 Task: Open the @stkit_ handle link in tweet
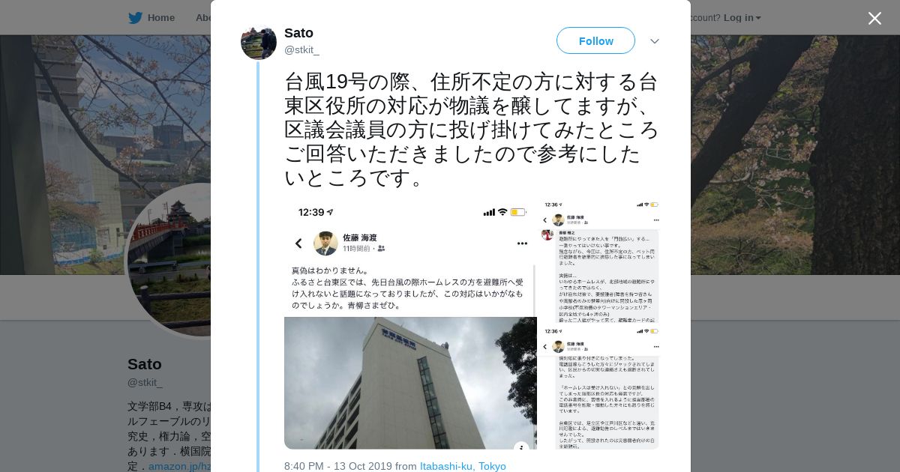pyautogui.click(x=301, y=50)
